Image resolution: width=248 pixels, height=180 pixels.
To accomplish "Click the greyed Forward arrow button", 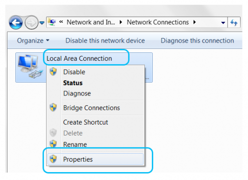I will (x=31, y=23).
